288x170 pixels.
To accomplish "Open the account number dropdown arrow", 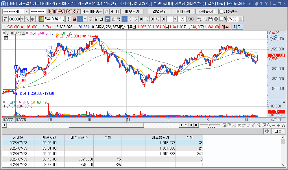I will [27, 12].
